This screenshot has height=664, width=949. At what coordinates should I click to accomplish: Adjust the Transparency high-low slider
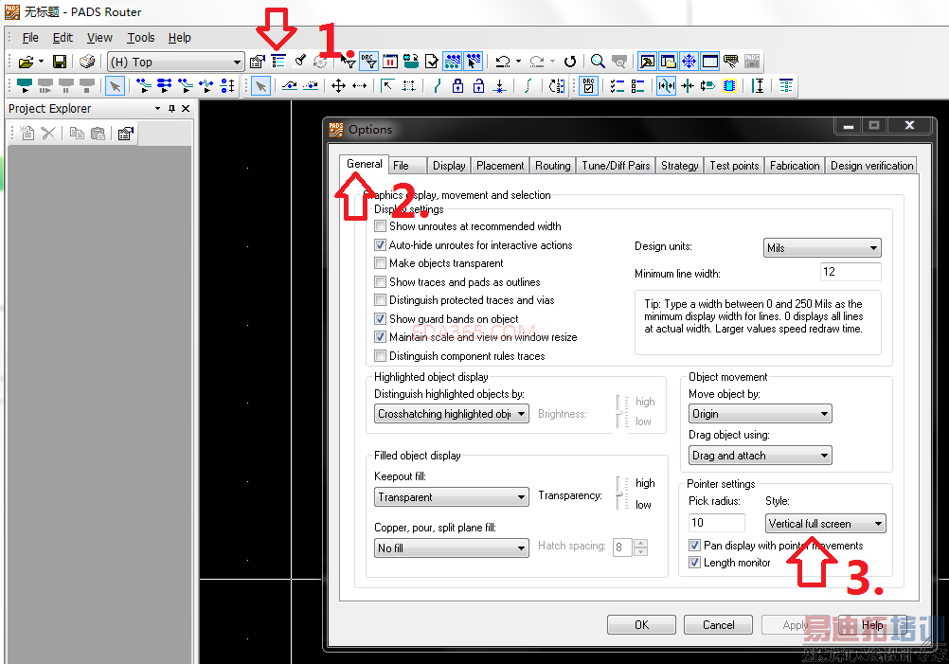(x=619, y=494)
